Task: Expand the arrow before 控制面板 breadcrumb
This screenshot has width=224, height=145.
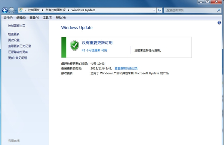Action: (x=25, y=10)
